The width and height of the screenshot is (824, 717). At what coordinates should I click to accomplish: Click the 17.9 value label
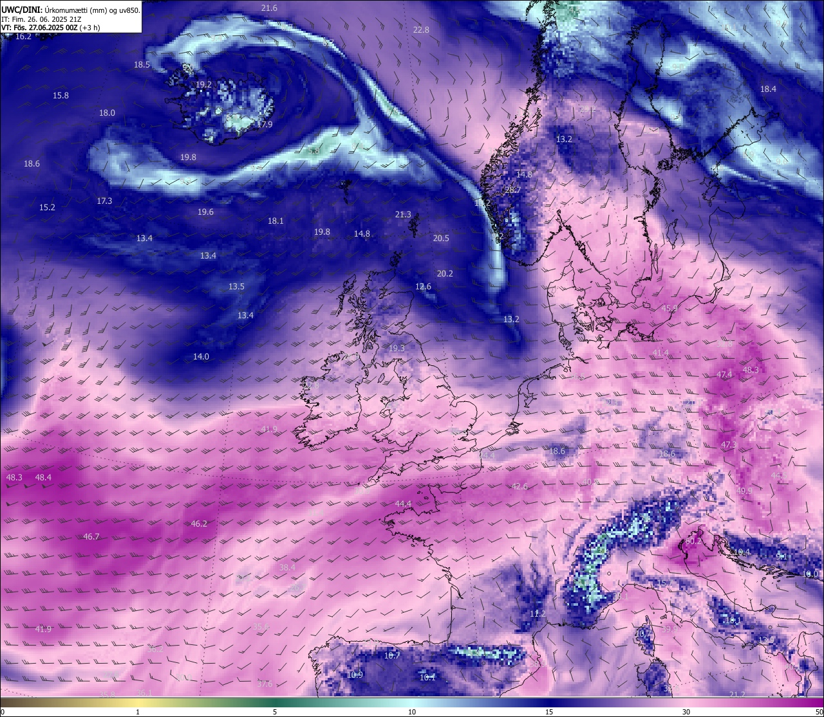265,124
